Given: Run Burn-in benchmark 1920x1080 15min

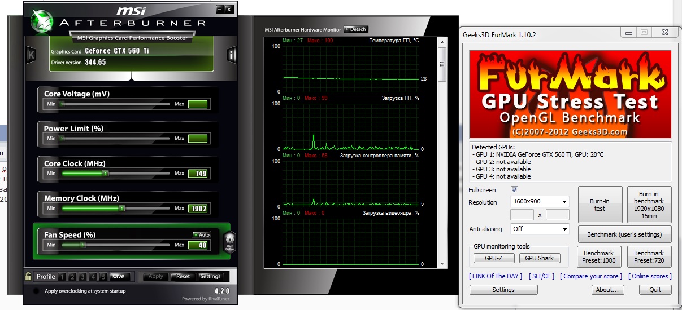Looking at the screenshot, I should coord(649,205).
